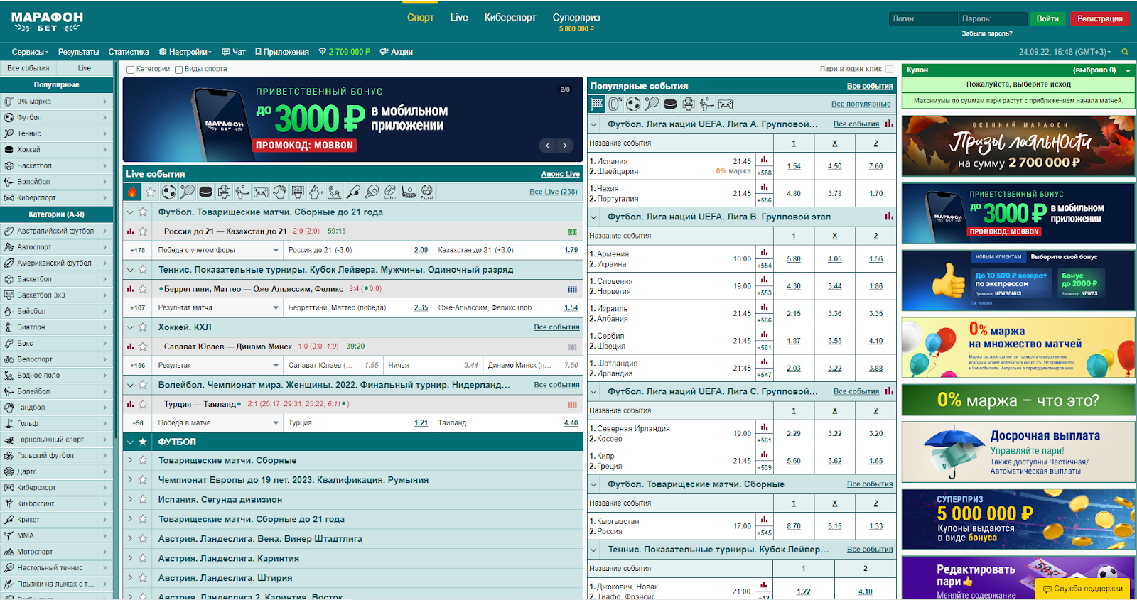
Task: Filter Popular events by gamepad icon
Action: point(726,104)
